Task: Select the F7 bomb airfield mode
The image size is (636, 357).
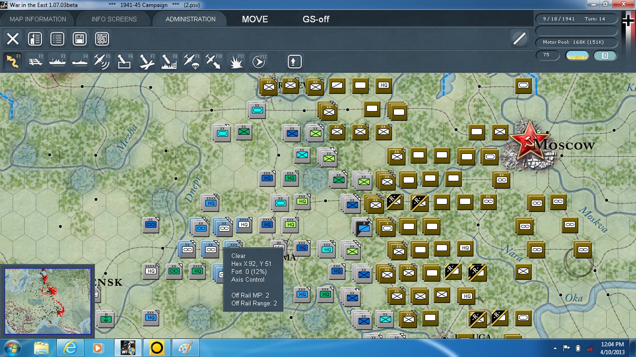Action: point(147,61)
